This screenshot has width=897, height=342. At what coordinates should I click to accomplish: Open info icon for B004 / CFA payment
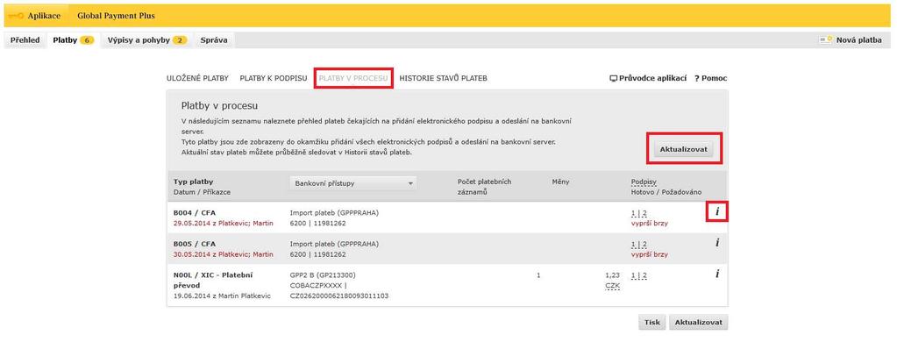point(716,212)
